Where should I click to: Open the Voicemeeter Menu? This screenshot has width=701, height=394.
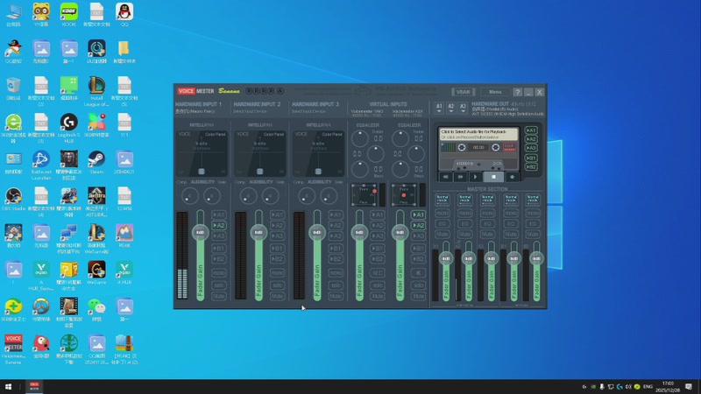(495, 92)
